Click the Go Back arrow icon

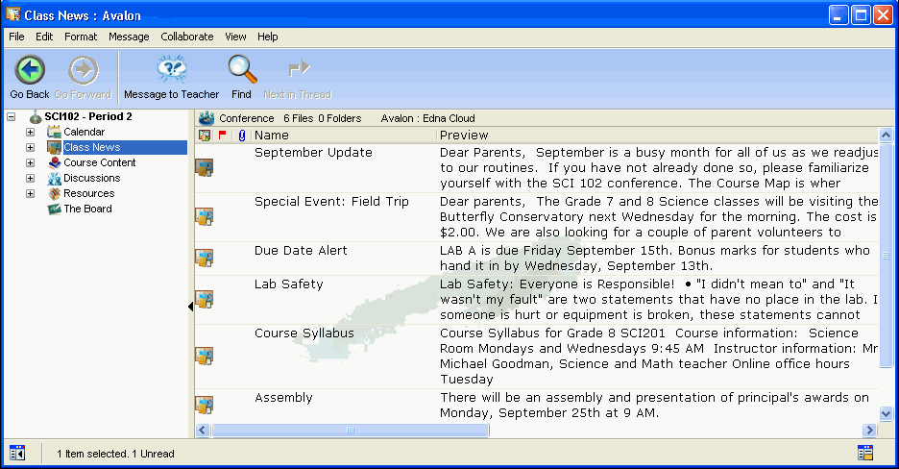coord(30,70)
